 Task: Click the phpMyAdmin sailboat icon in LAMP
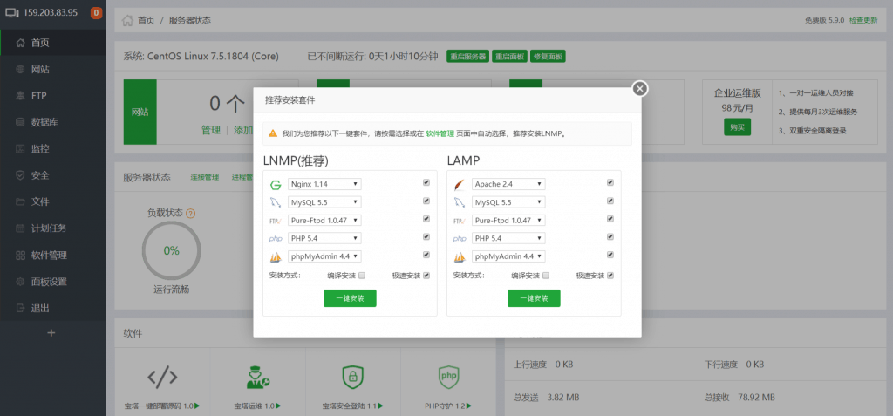click(460, 257)
